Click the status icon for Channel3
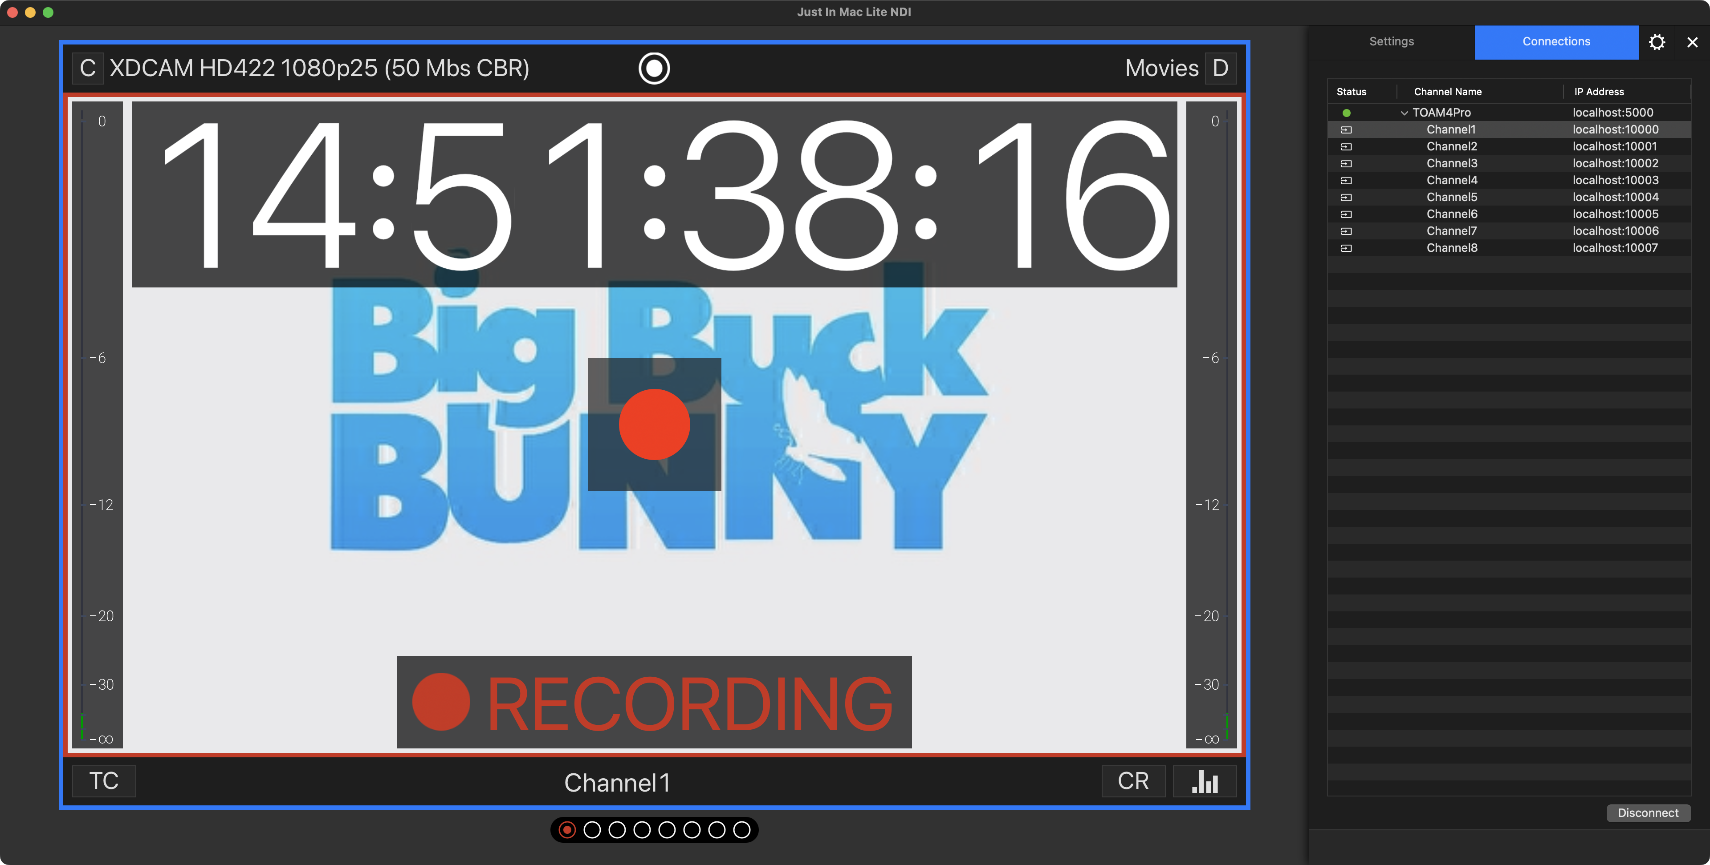Screen dimensions: 1710x865 pos(1346,164)
